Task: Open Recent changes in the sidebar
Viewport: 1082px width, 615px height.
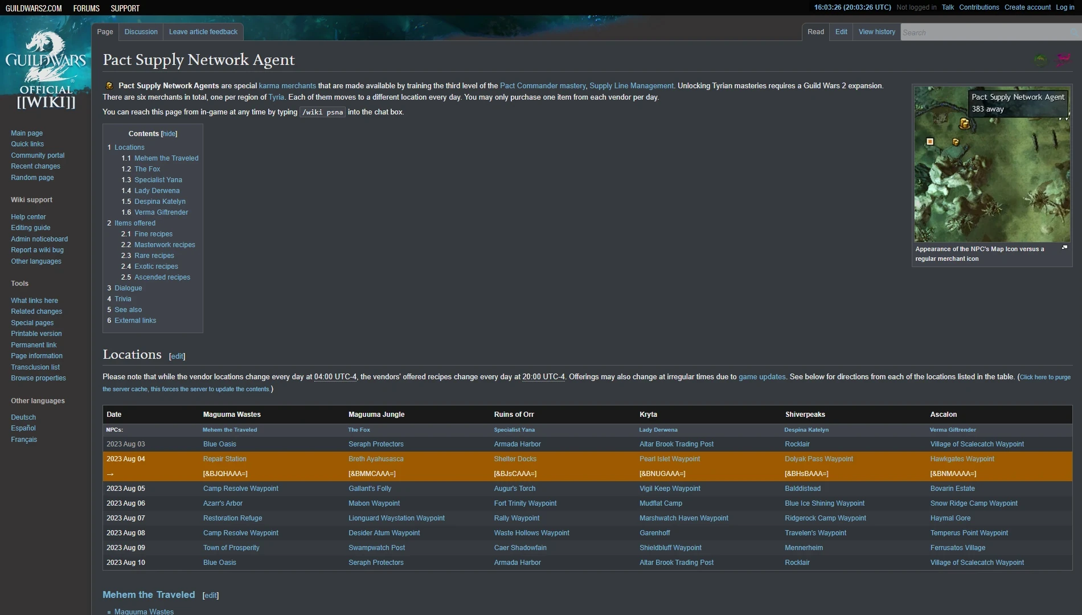Action: 35,166
